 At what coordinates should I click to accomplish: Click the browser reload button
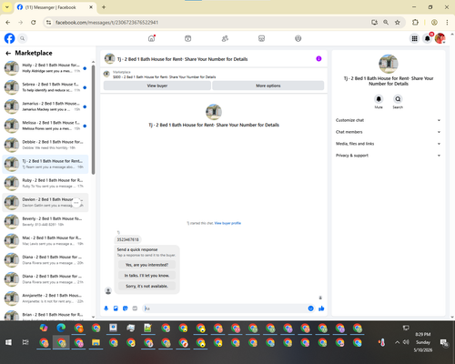pos(34,22)
